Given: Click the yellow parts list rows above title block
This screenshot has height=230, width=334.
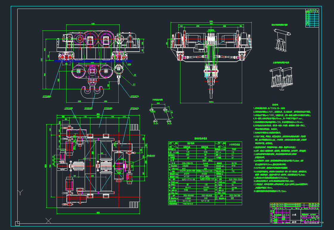Looking at the screenshot, I should (295, 205).
